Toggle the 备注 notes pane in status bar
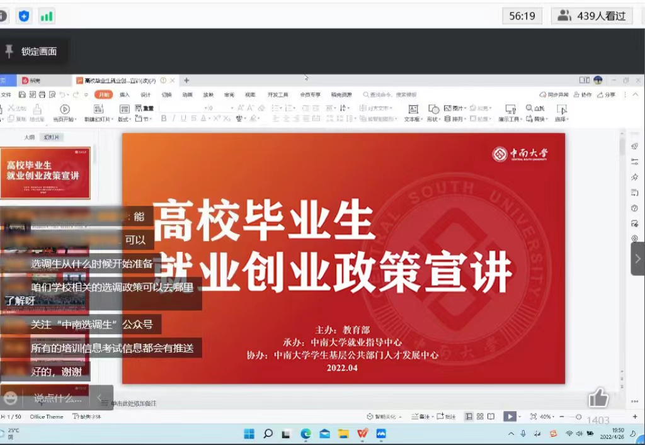Screen dimensions: 645x445 (421, 416)
